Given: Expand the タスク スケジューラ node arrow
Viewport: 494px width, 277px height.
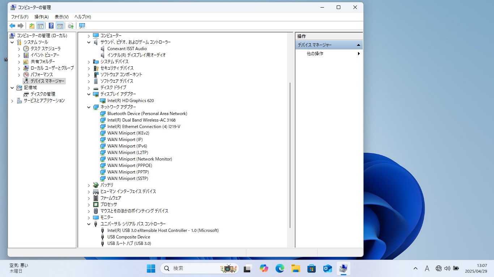Looking at the screenshot, I should tap(19, 49).
